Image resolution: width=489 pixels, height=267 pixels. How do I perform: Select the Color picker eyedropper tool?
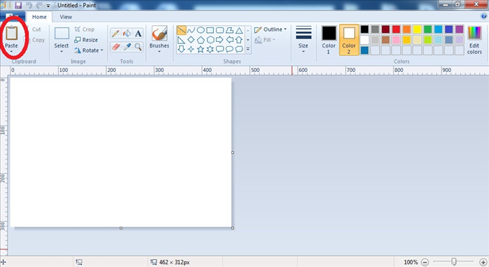pyautogui.click(x=126, y=47)
